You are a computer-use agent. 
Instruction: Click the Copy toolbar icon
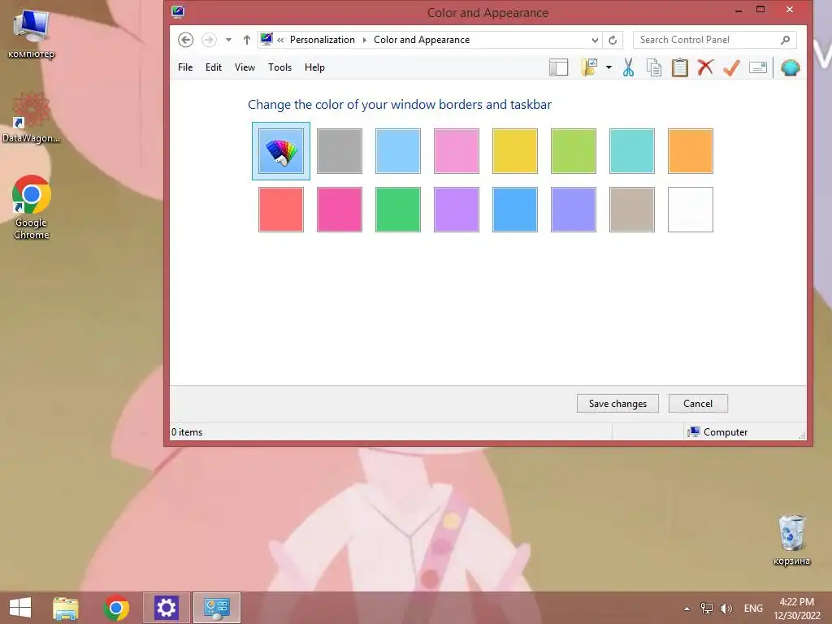654,67
